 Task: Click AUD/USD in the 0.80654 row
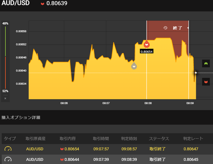pyautogui.click(x=35, y=149)
